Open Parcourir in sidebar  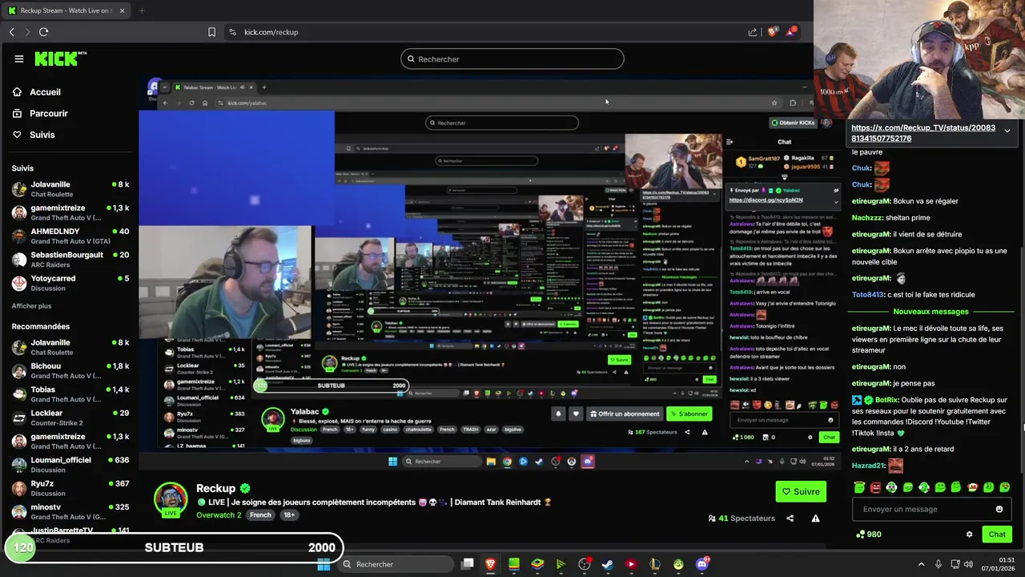tap(40, 114)
